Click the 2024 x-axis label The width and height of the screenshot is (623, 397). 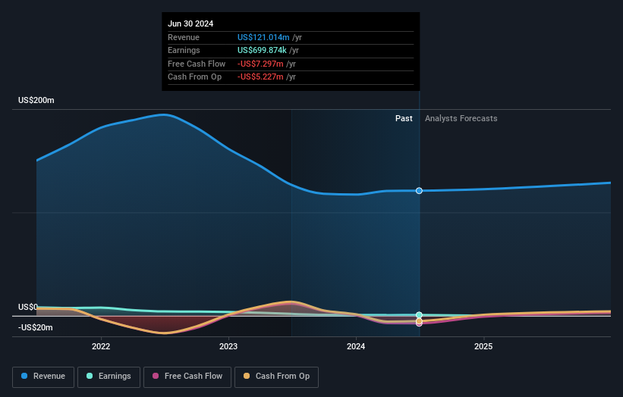click(x=356, y=347)
